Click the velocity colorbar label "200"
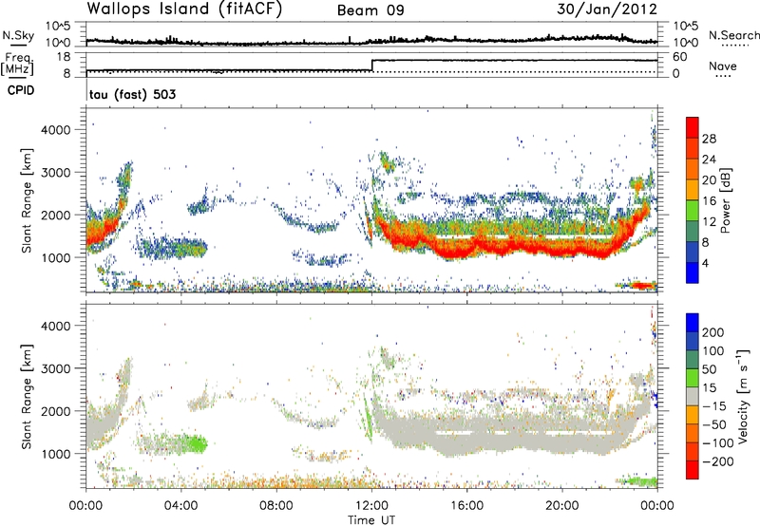The width and height of the screenshot is (760, 526). click(713, 332)
